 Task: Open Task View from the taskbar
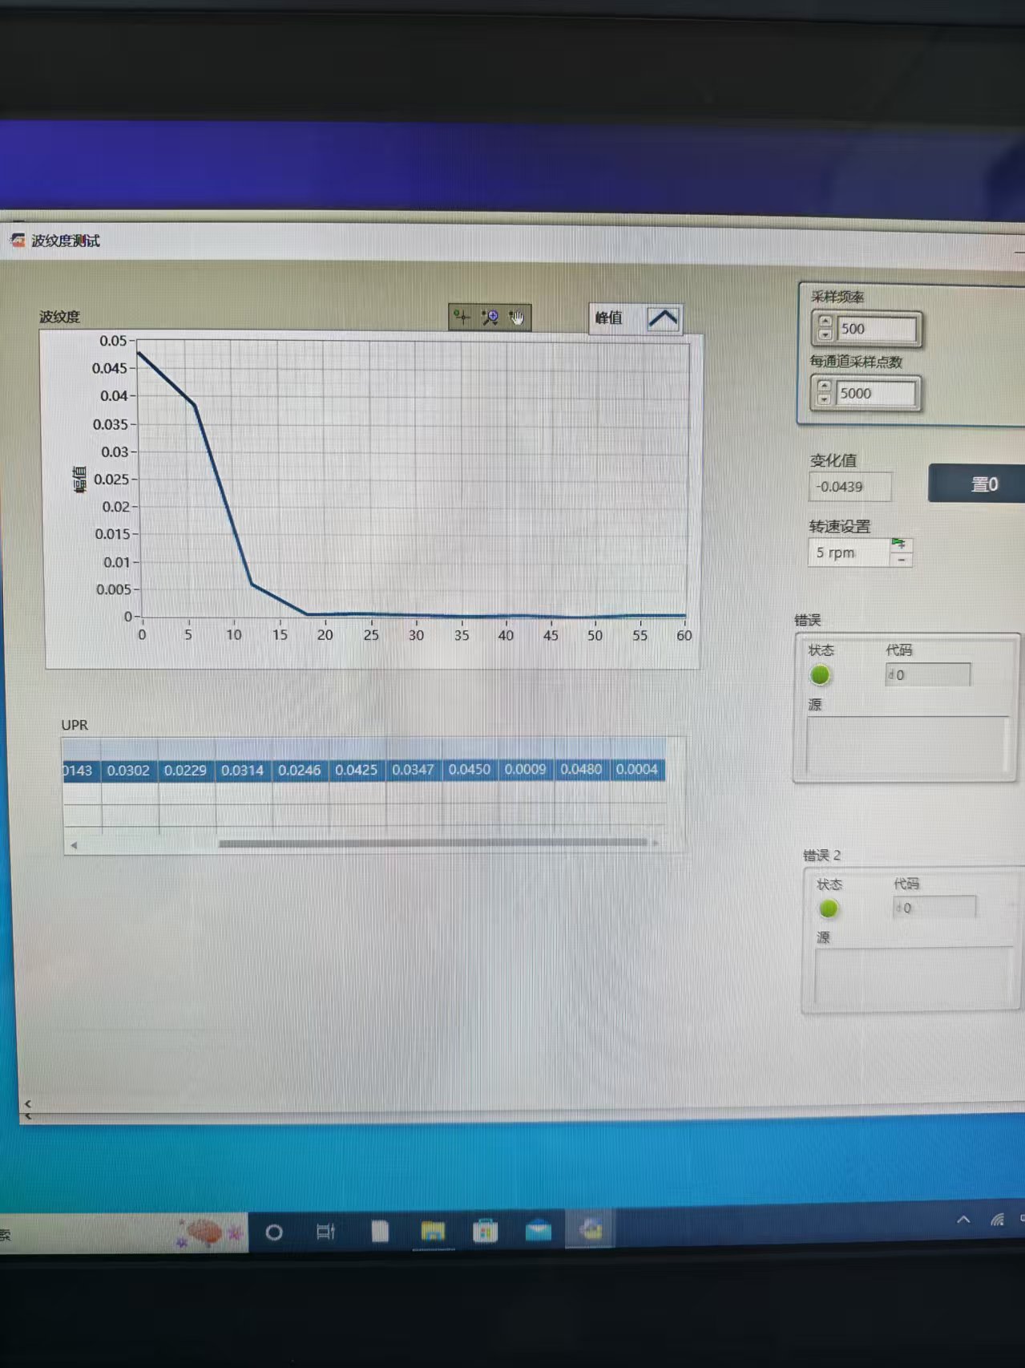pos(325,1232)
